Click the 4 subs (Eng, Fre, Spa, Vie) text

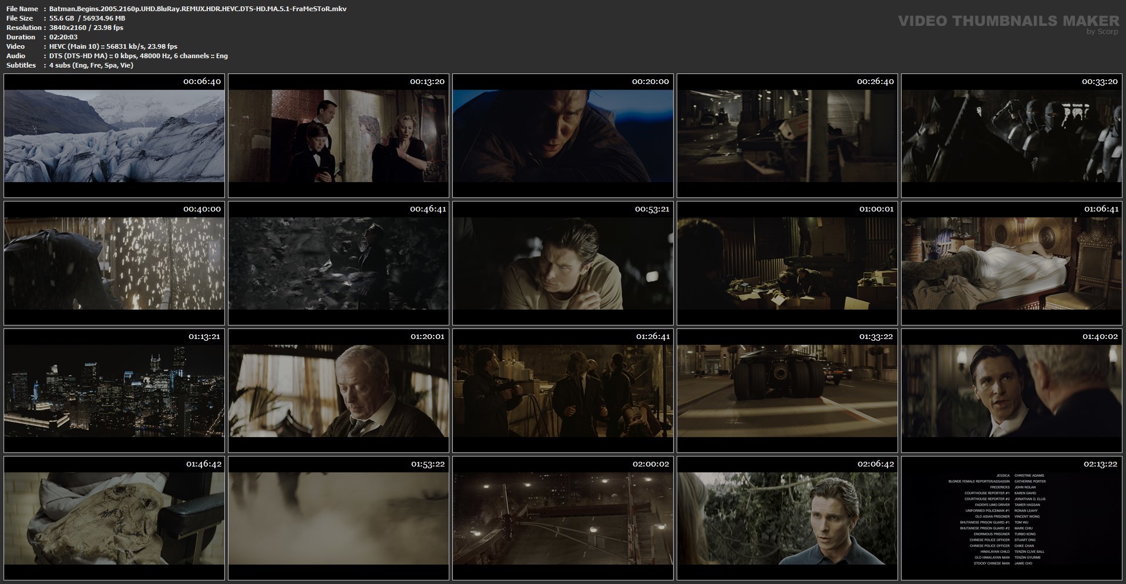[91, 65]
